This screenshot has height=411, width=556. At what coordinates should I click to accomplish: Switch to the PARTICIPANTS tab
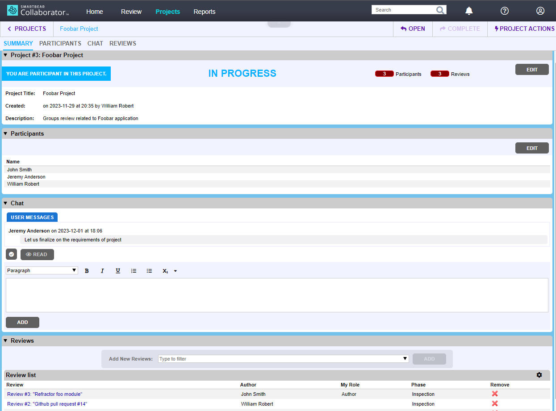coord(60,43)
